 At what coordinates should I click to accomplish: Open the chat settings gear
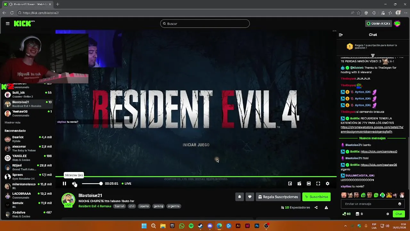(x=388, y=214)
